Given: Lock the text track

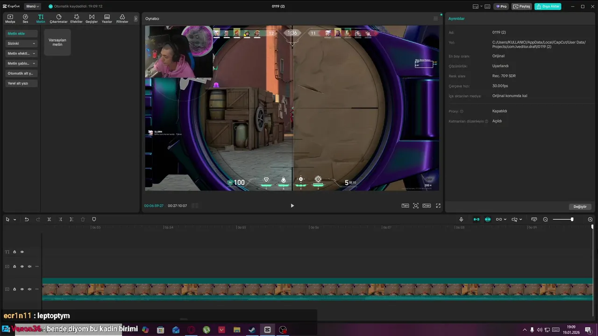Looking at the screenshot, I should tap(14, 252).
